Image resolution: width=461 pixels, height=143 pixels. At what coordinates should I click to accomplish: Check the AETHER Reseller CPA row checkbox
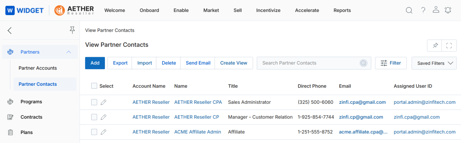[x=94, y=102]
